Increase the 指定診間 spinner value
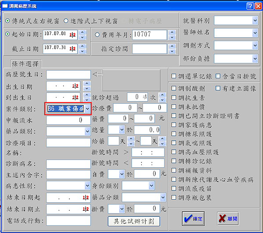Viewport: 263px width, 233px height. (171, 46)
